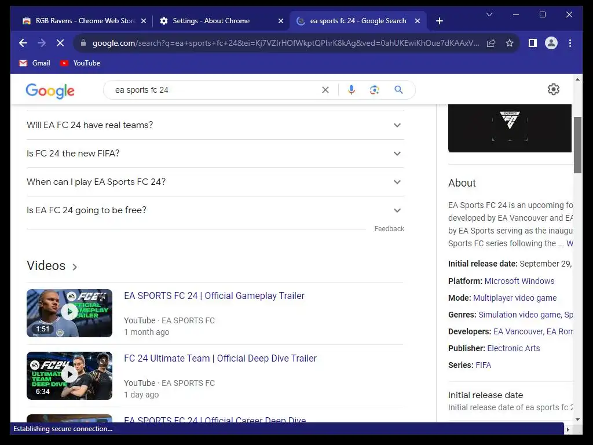Open the Gmail bookmark
The image size is (593, 445).
click(34, 63)
